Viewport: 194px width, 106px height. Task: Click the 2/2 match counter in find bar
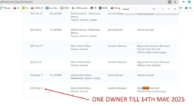tap(154, 9)
